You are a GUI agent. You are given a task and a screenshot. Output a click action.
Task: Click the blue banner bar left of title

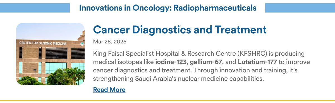tap(35, 8)
